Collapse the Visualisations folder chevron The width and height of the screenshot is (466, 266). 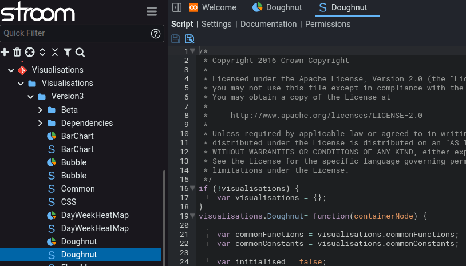click(21, 84)
